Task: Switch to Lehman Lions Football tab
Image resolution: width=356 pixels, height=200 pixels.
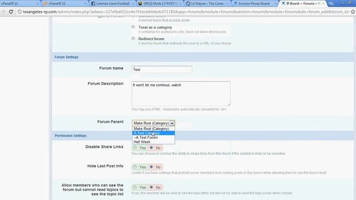Action: pyautogui.click(x=112, y=4)
